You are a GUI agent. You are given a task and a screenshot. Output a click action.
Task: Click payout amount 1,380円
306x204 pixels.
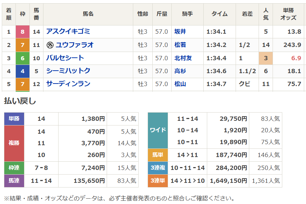click(x=93, y=119)
